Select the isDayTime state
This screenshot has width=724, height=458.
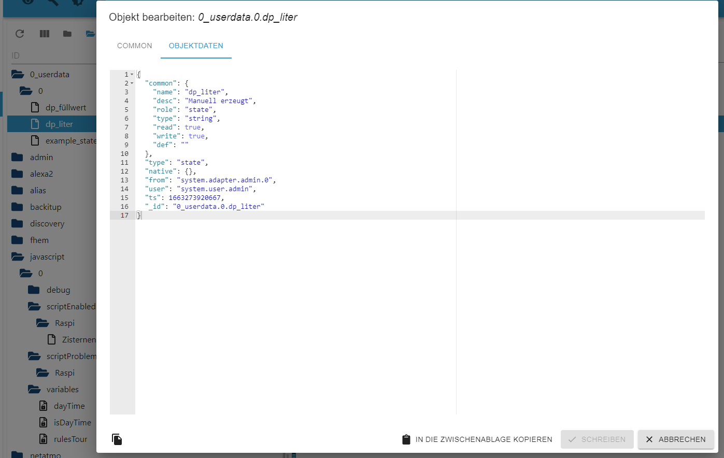72,423
